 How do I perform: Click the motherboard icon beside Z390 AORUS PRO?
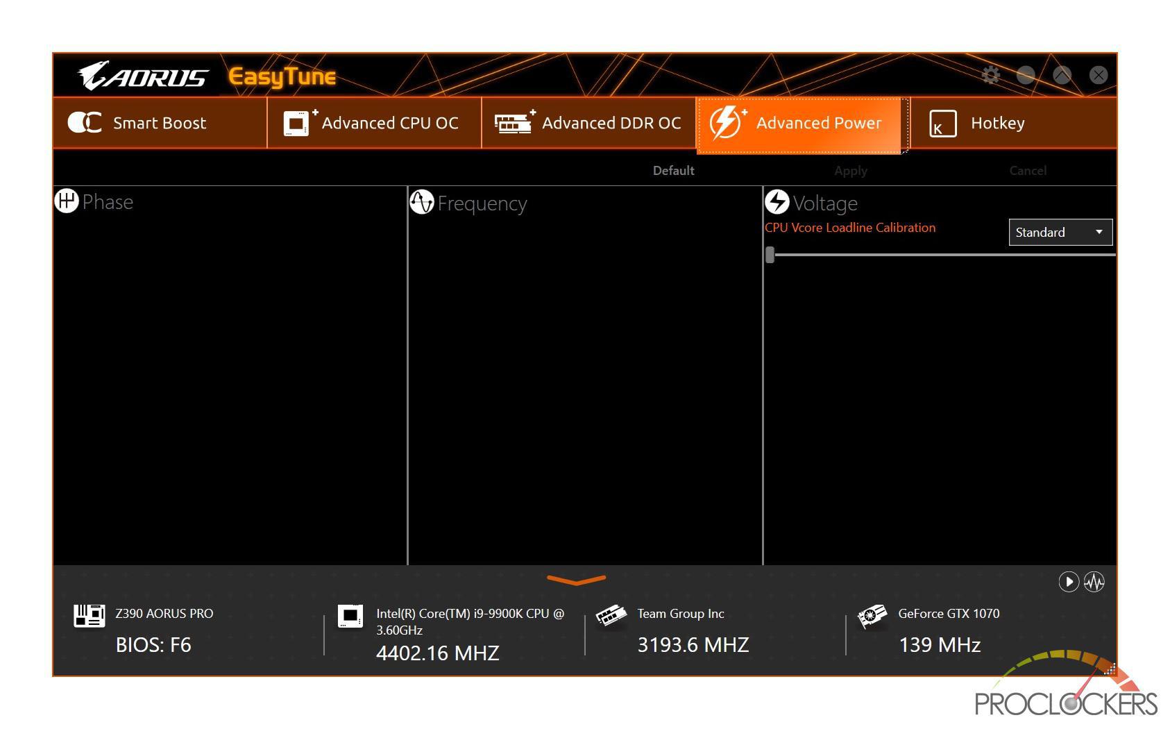(x=89, y=615)
